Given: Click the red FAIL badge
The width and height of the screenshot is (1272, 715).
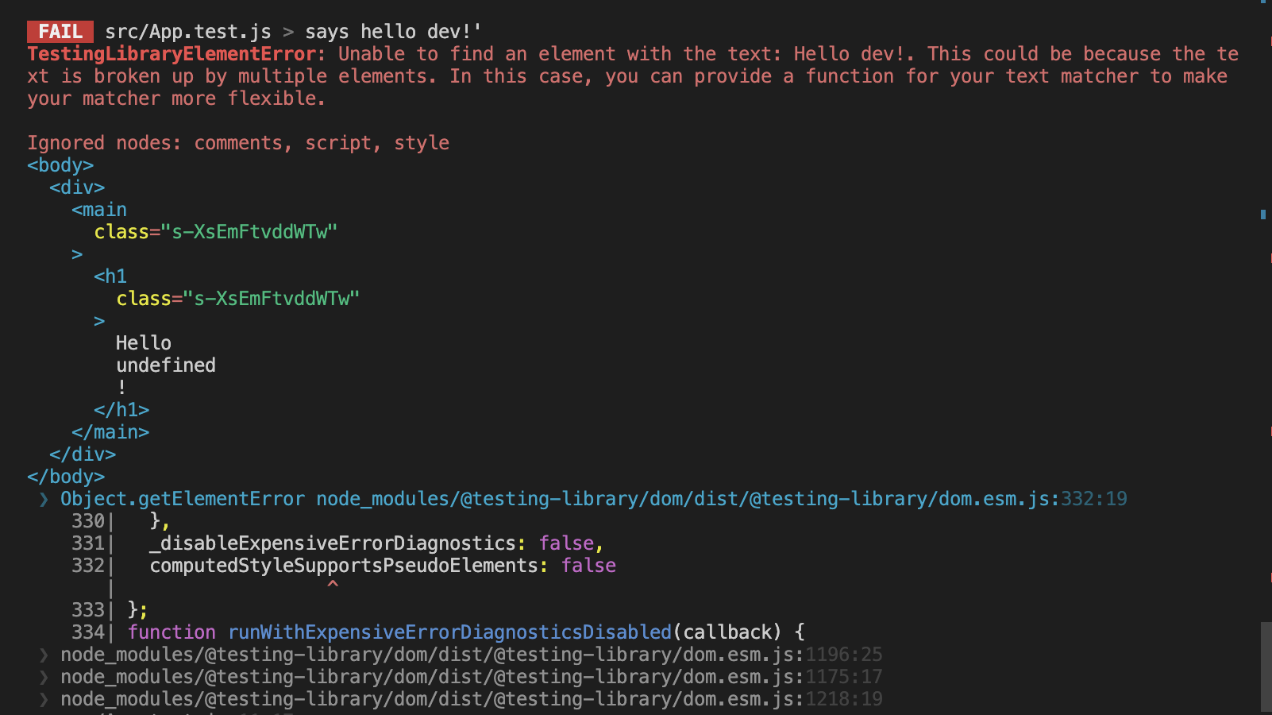Looking at the screenshot, I should tap(60, 32).
